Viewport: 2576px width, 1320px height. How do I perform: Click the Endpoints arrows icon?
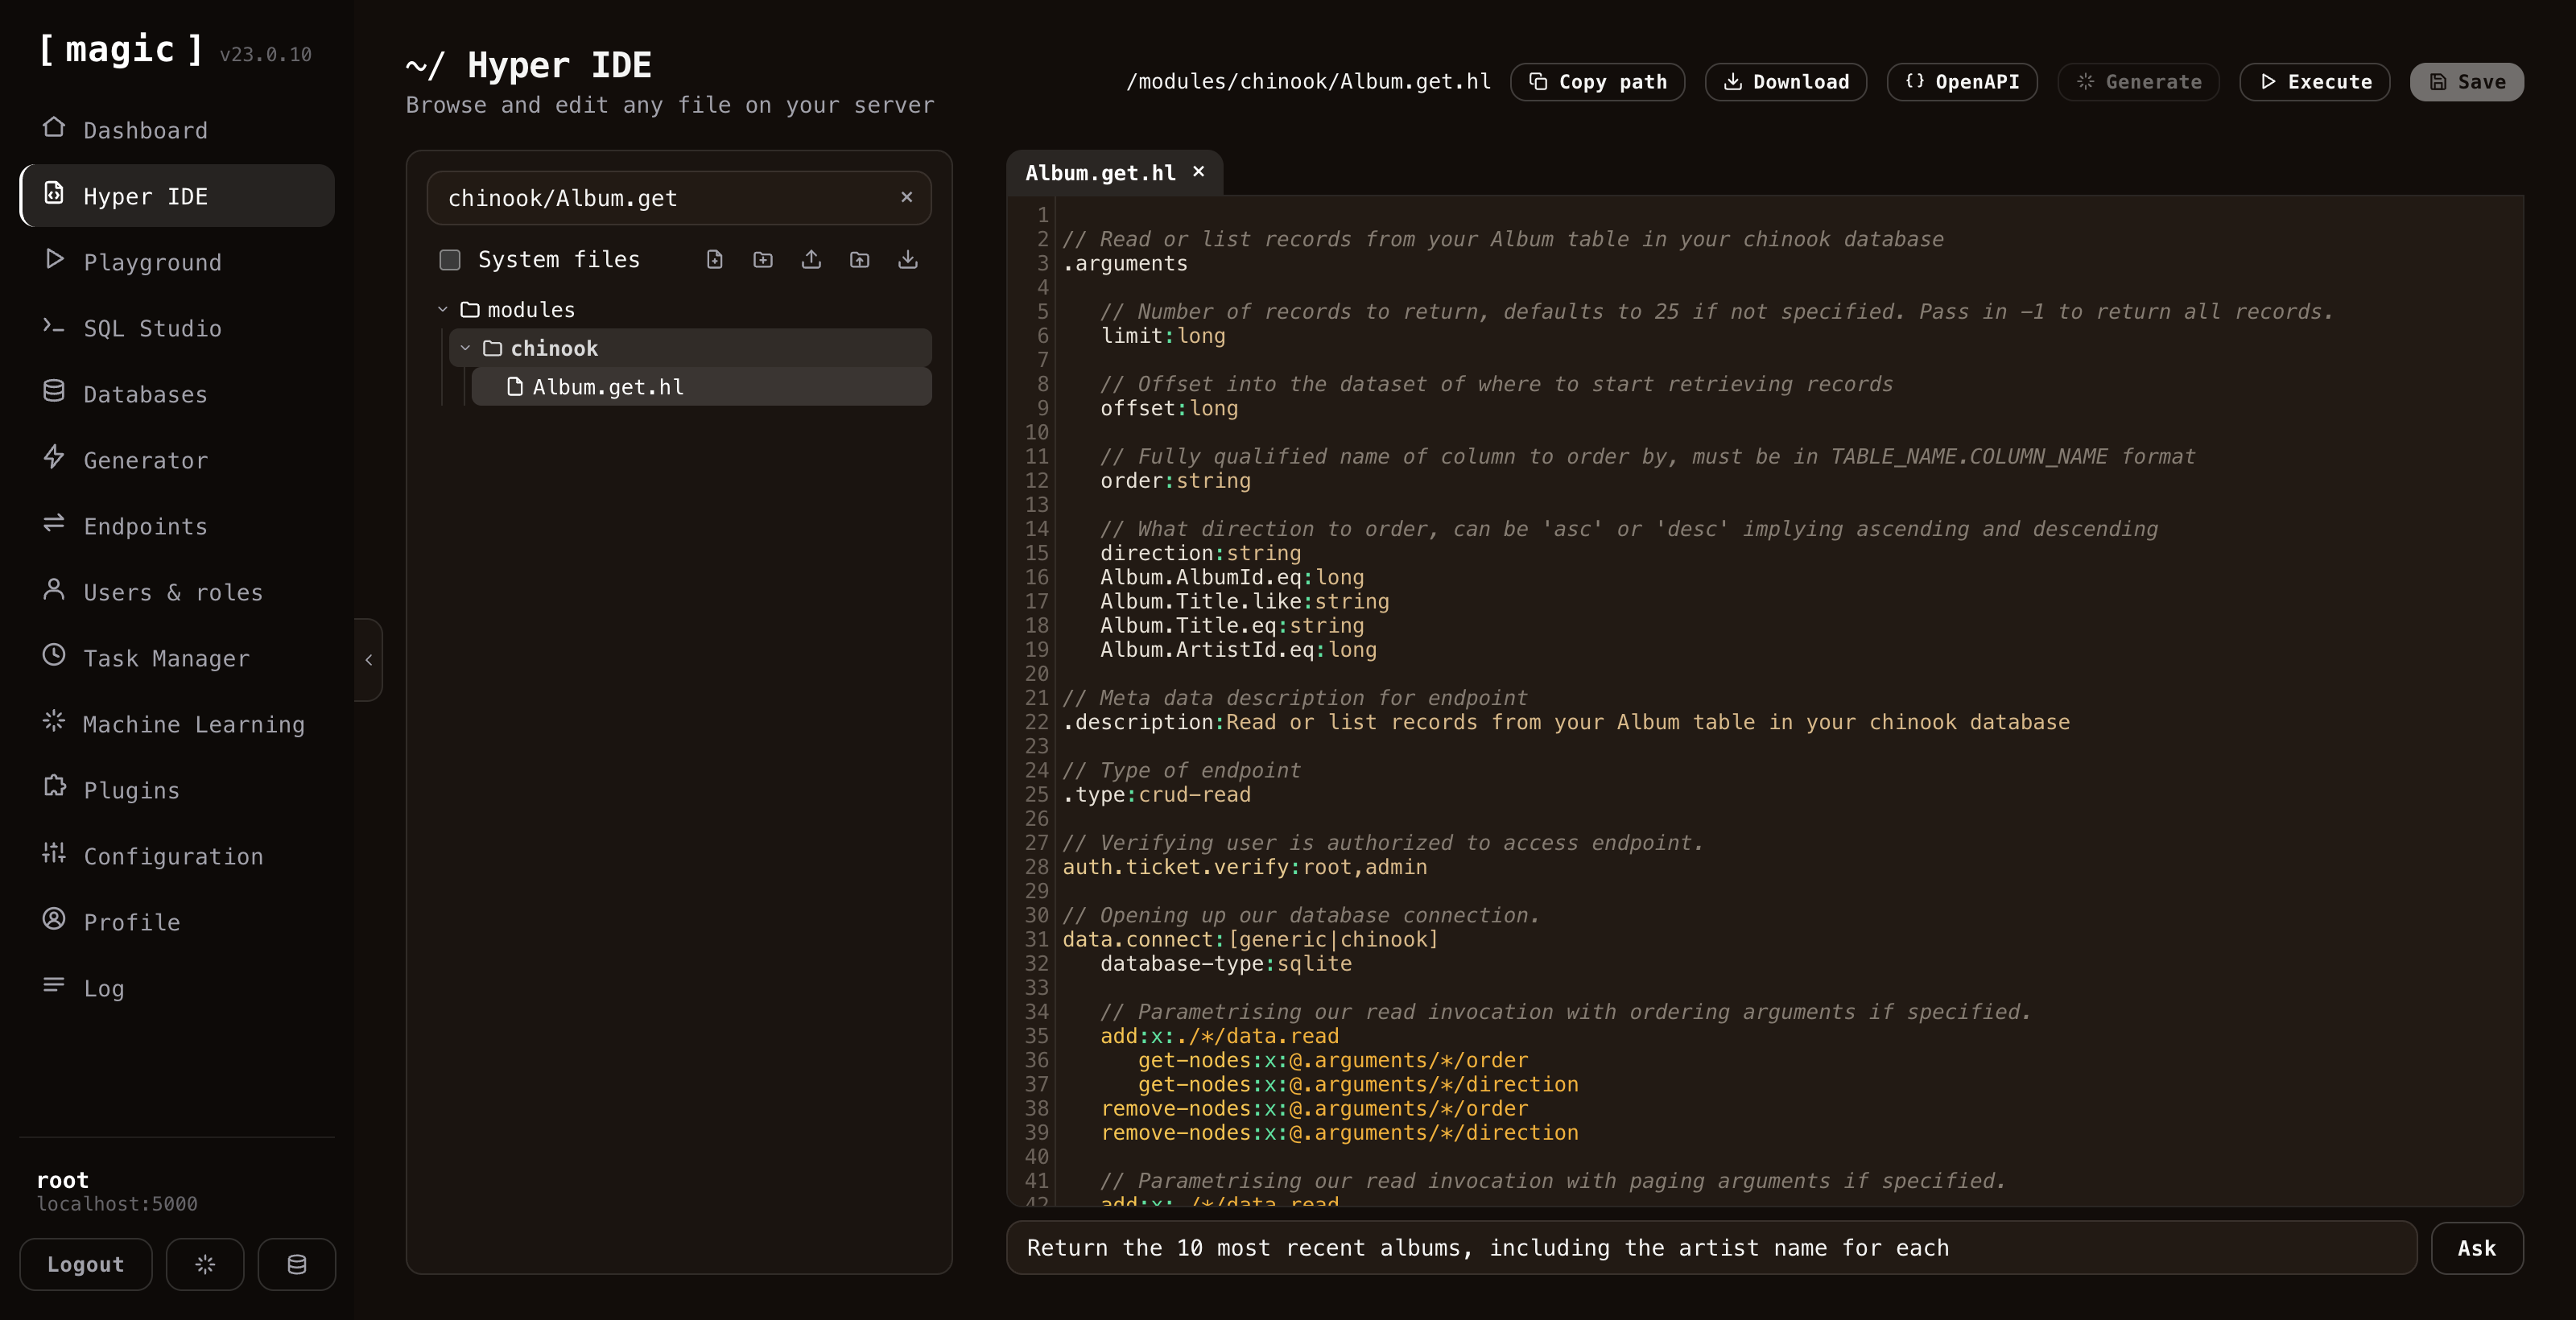click(54, 524)
